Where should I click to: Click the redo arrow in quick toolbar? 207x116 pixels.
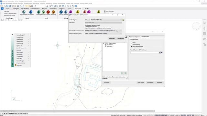point(23,6)
